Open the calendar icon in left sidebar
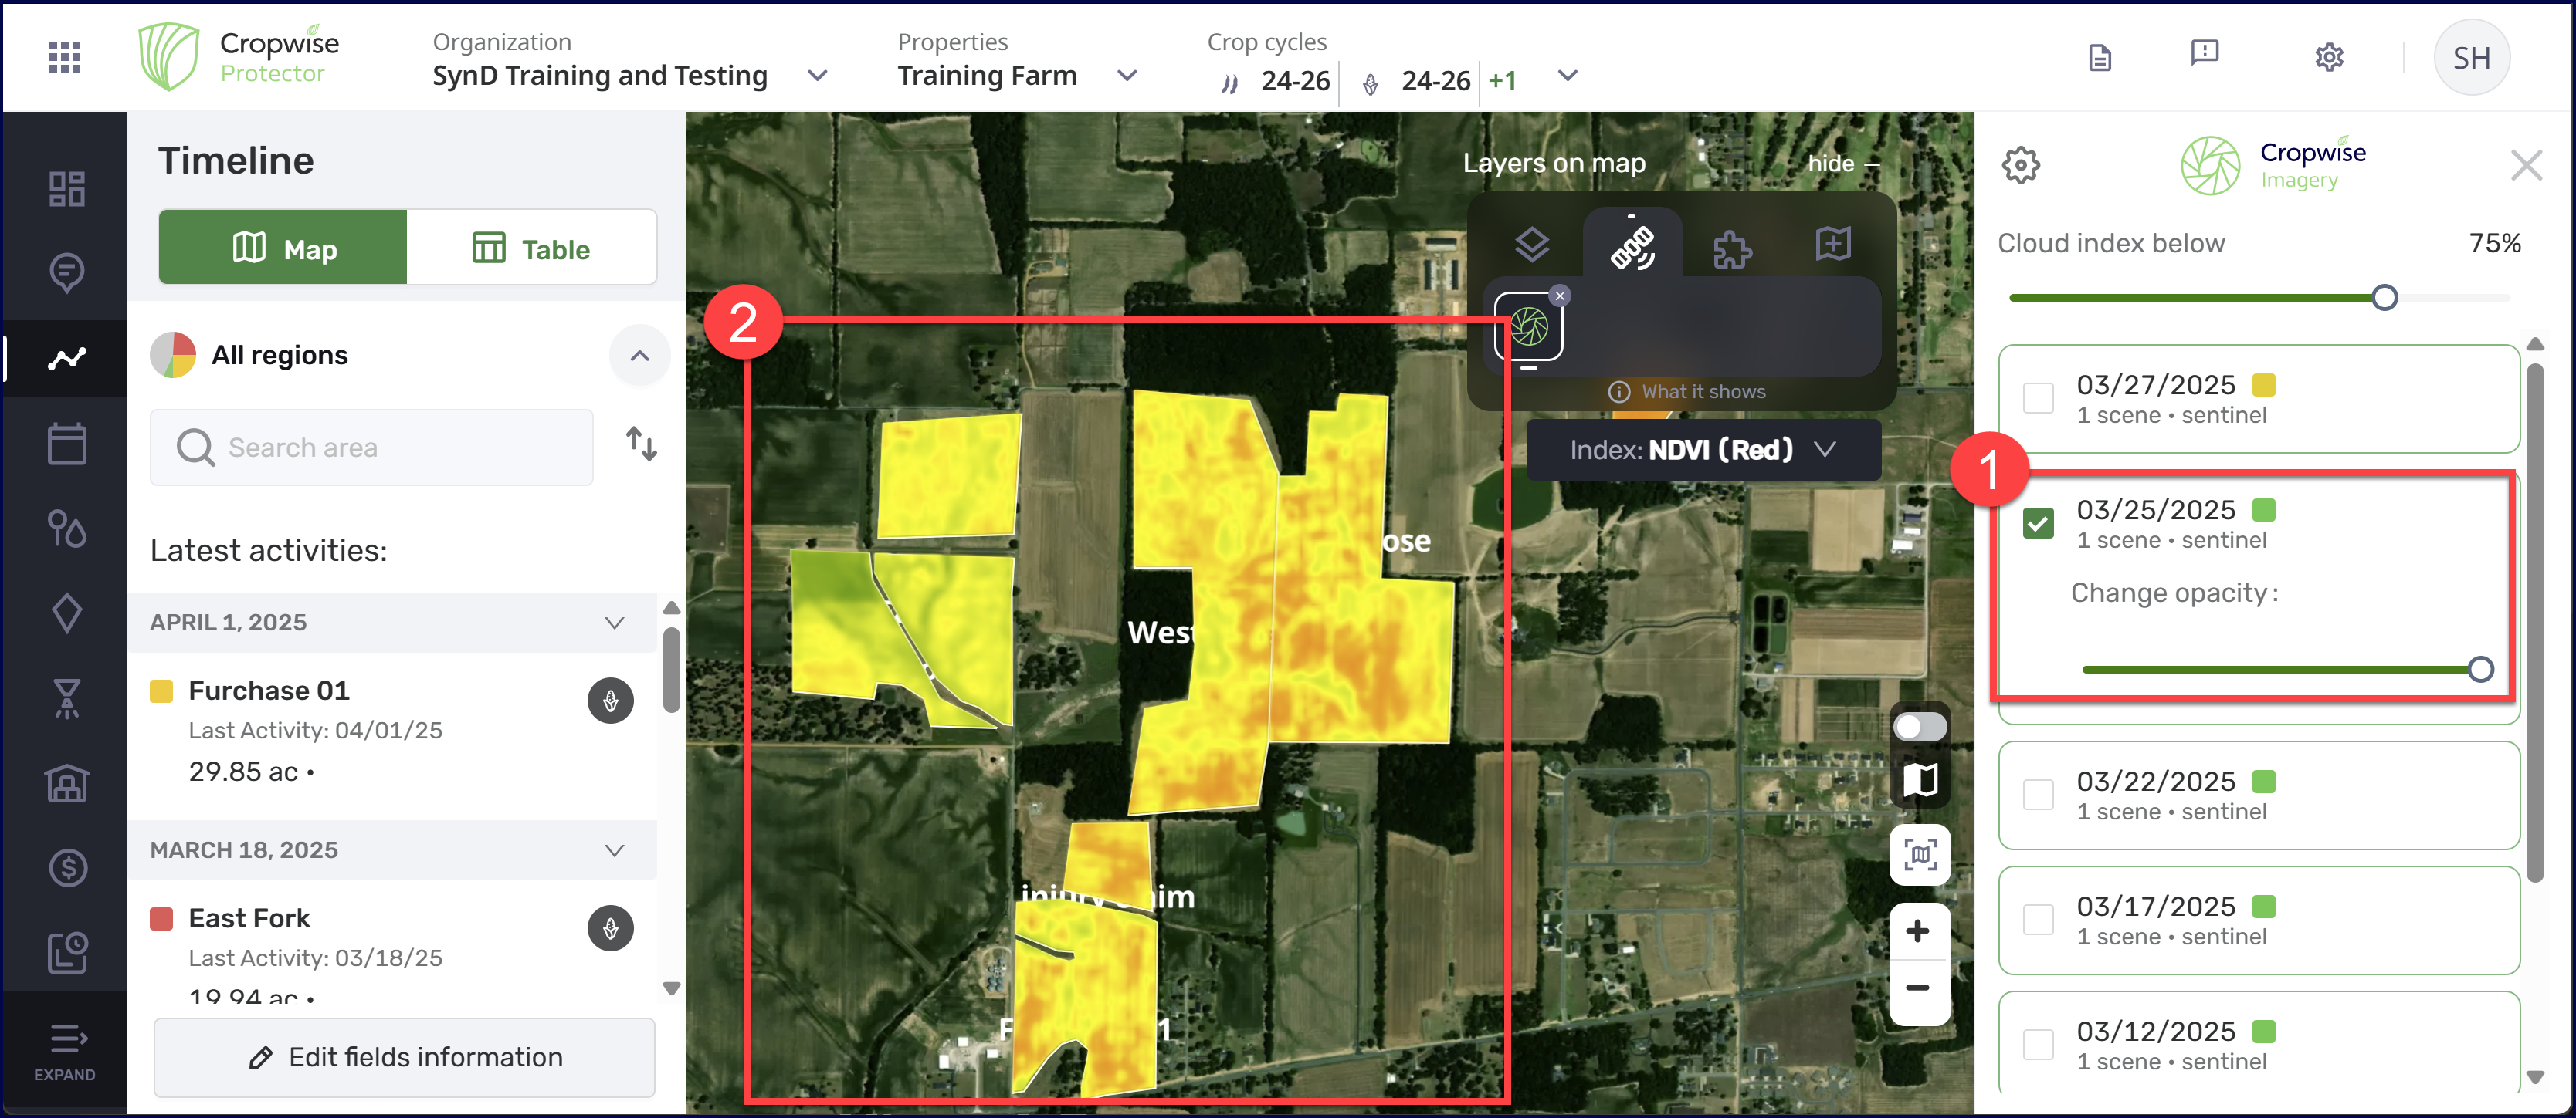 [67, 444]
